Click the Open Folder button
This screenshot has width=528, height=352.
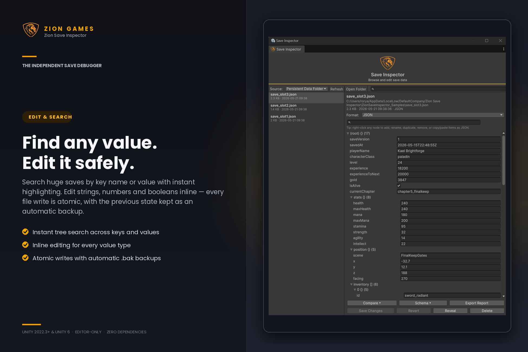(356, 89)
